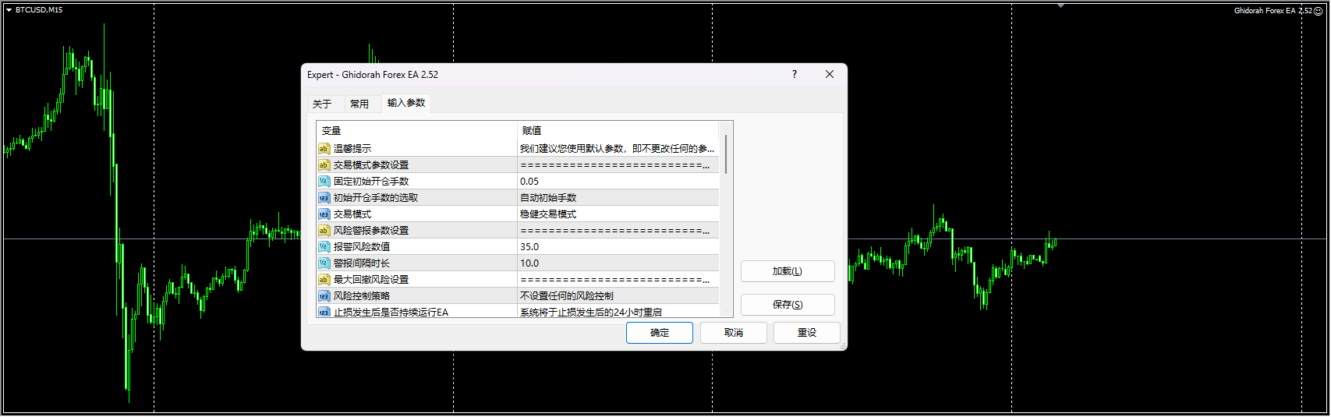Image resolution: width=1331 pixels, height=417 pixels.
Task: Select the 风险控制策略 row label
Action: click(x=362, y=296)
